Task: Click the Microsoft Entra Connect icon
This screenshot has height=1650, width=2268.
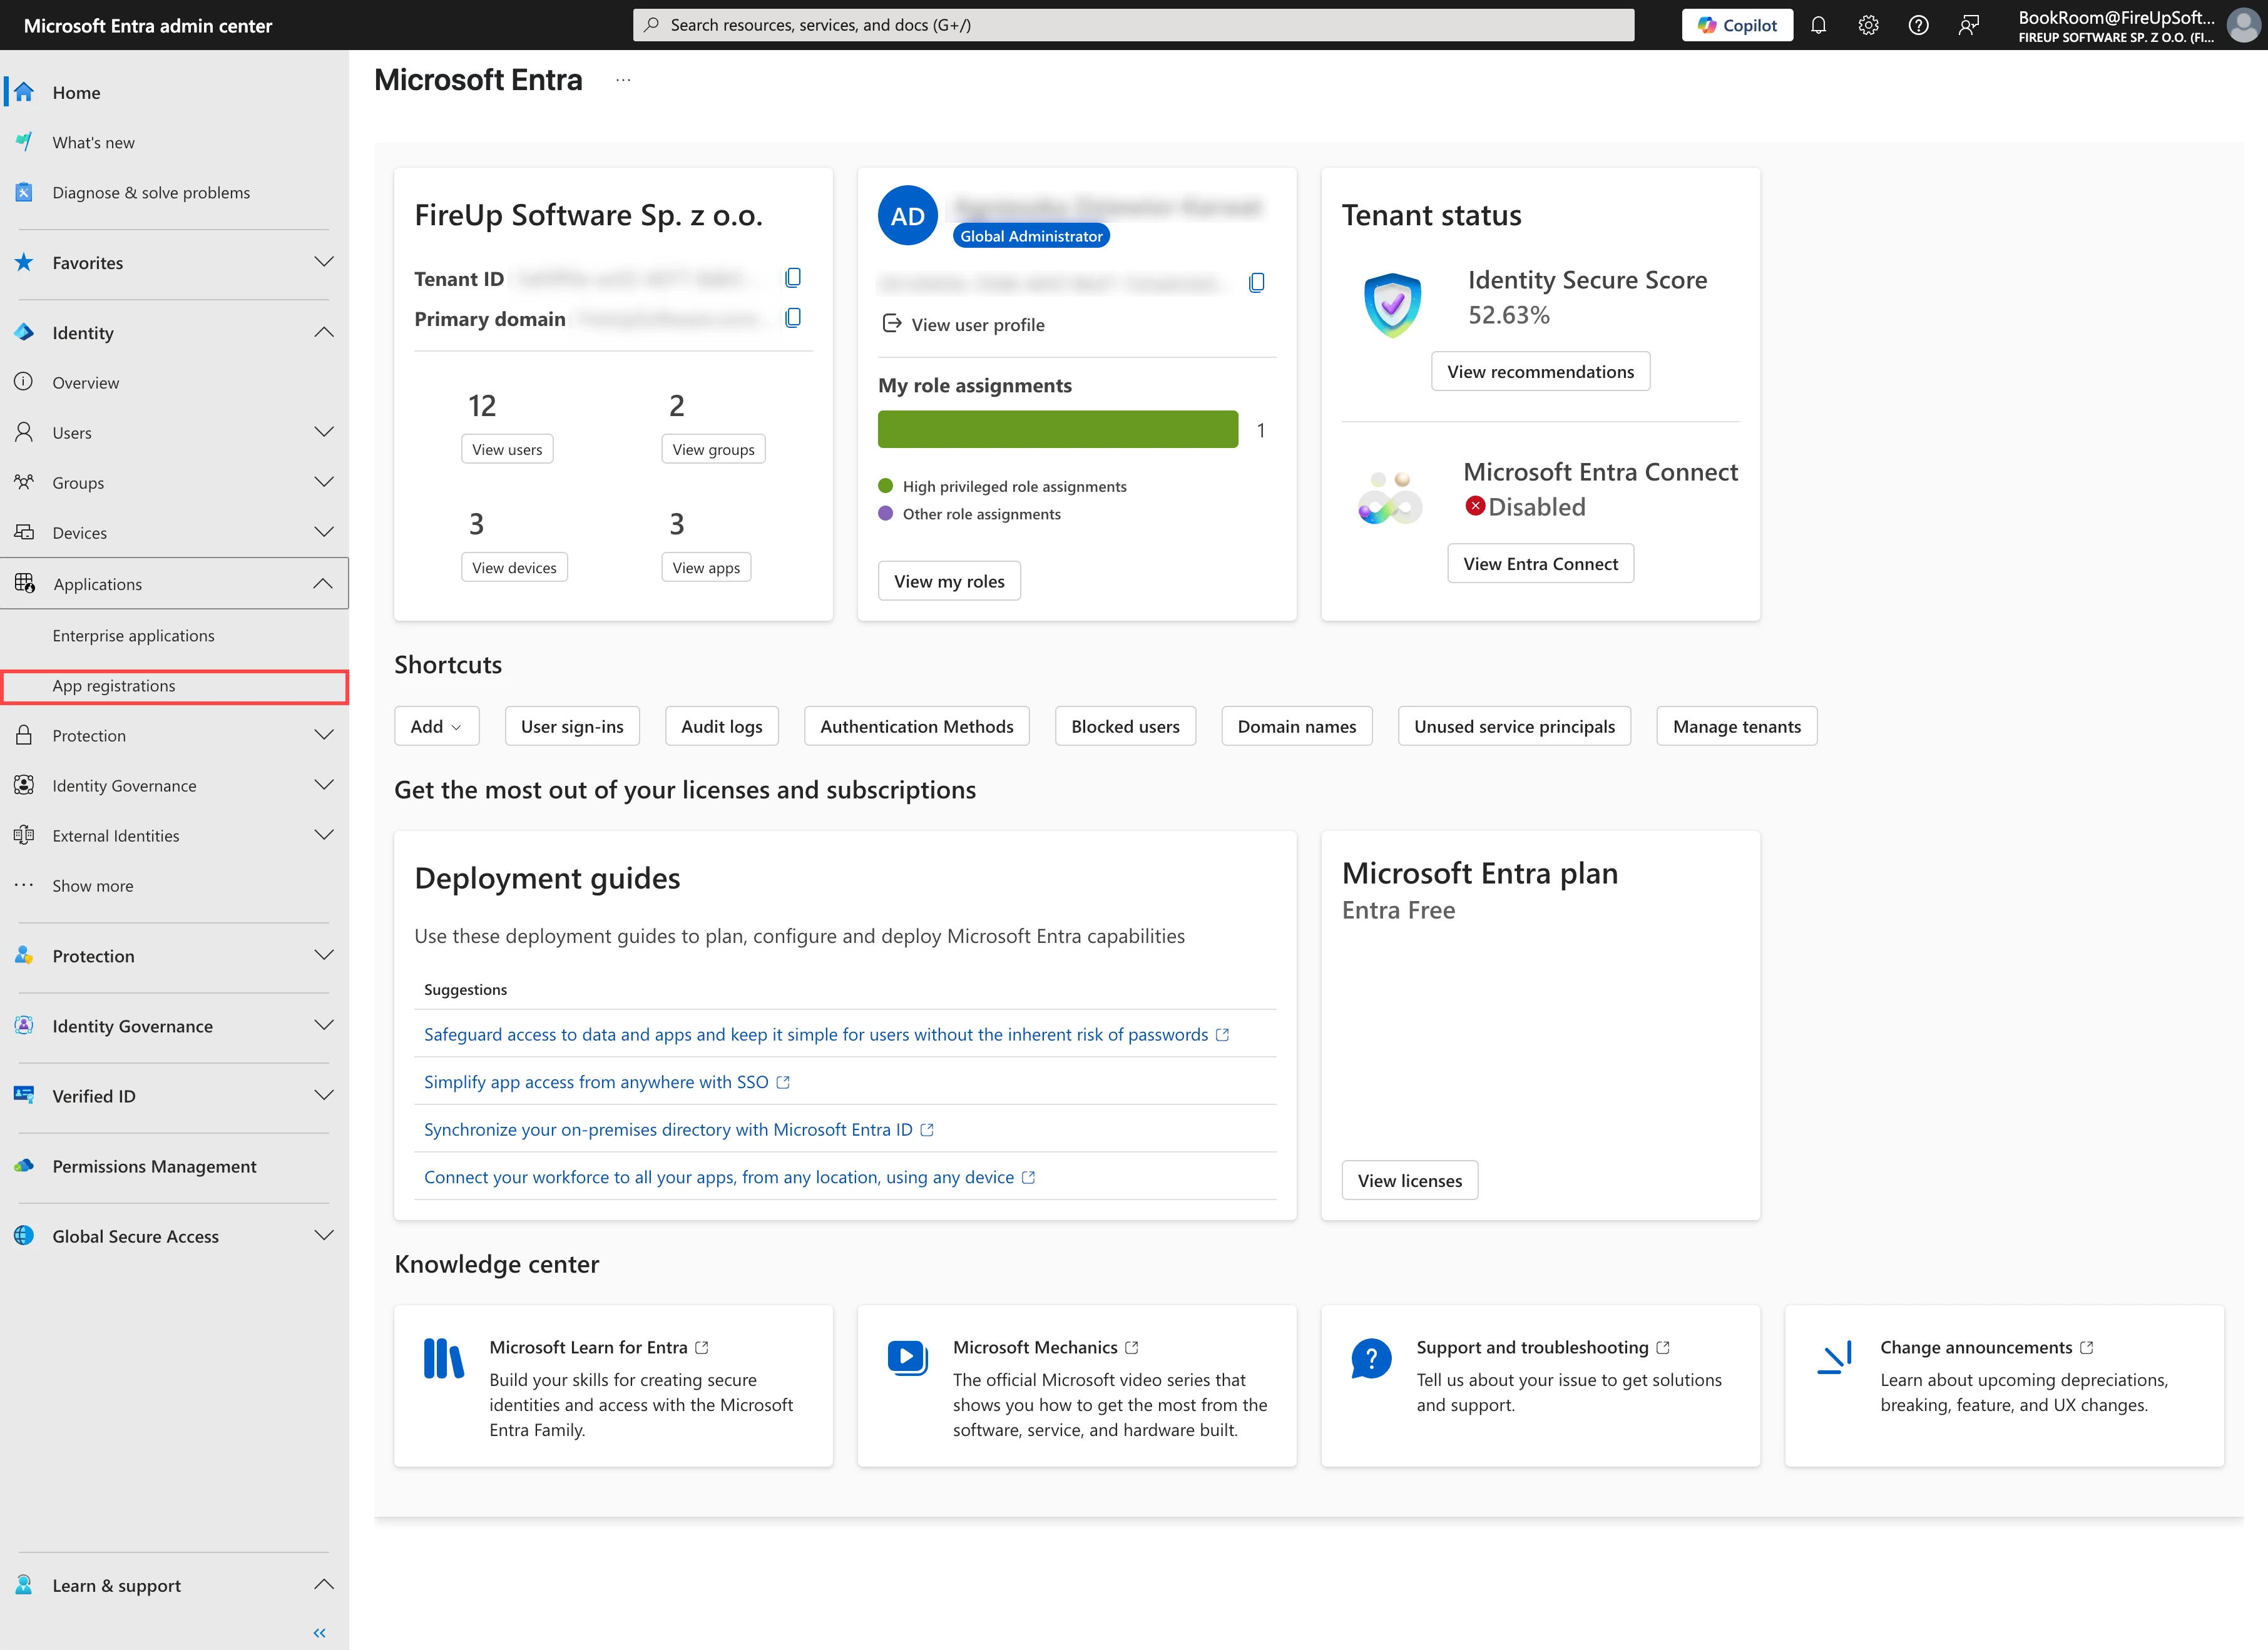Action: [x=1390, y=497]
